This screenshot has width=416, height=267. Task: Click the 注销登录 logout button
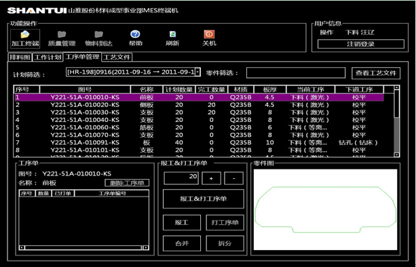coord(361,44)
